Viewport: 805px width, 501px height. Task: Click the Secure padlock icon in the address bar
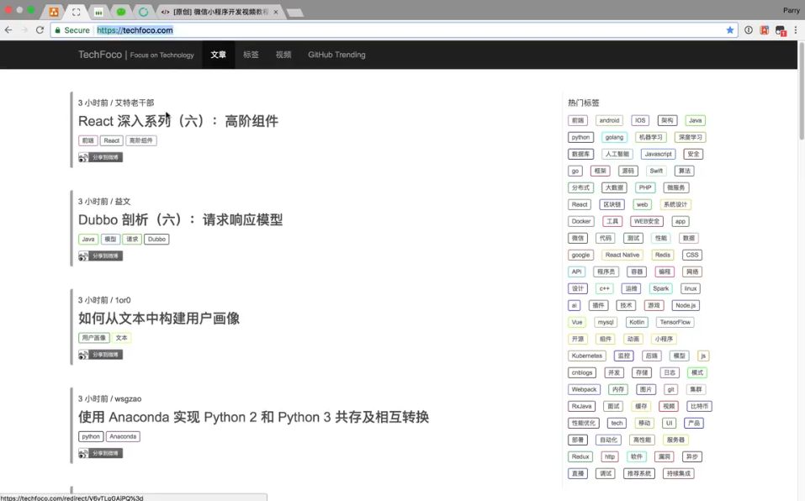coord(58,30)
